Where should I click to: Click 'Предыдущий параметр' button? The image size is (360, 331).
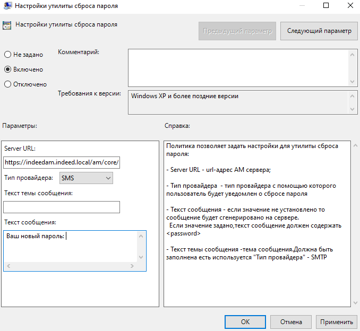238,31
